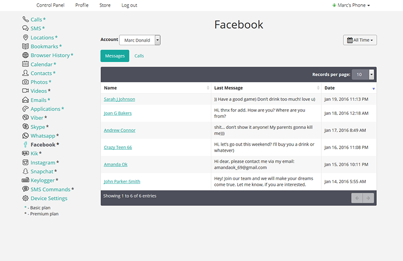The height and width of the screenshot is (261, 403).
Task: Open the Records per page dropdown
Action: (363, 74)
